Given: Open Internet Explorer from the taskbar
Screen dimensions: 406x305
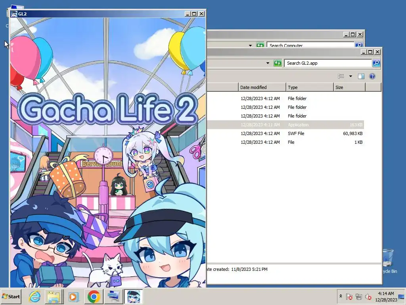Looking at the screenshot, I should [35, 296].
